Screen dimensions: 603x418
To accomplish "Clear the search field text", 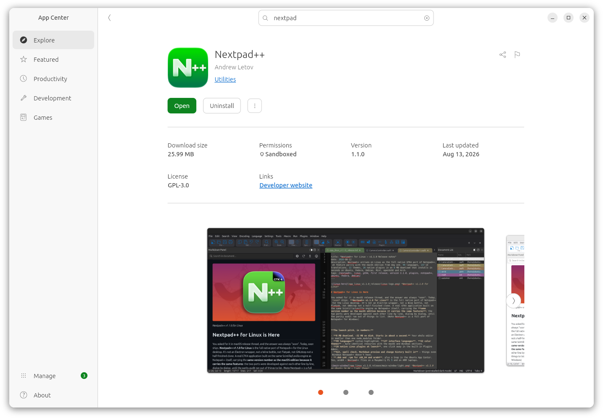I will tap(427, 18).
